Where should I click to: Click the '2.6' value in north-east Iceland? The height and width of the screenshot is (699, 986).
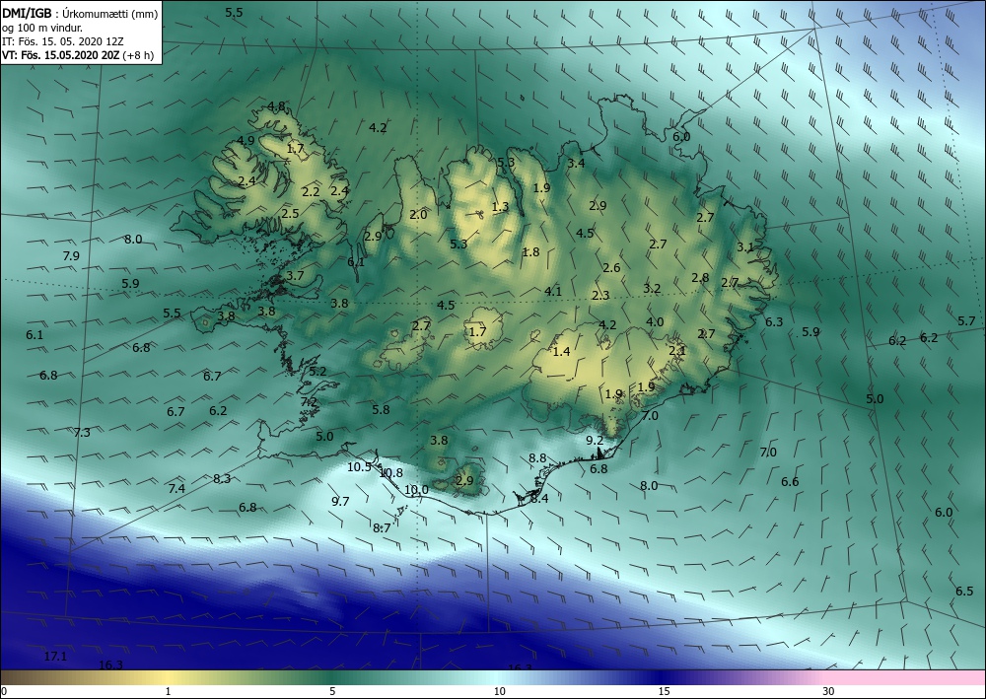tap(611, 268)
